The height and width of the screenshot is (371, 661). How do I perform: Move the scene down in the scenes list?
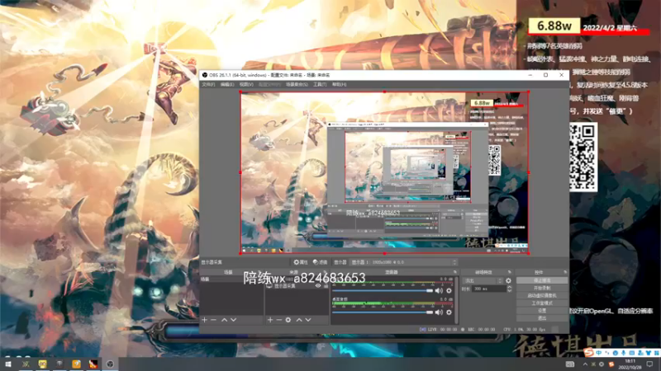tap(234, 320)
